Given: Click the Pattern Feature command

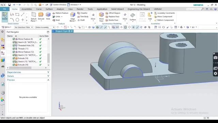Looking at the screenshot, I should coord(60,13).
